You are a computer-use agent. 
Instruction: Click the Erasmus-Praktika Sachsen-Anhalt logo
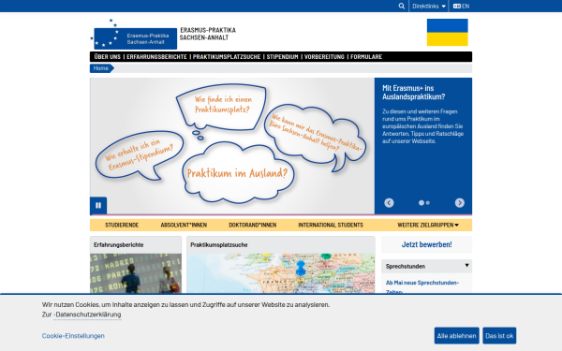133,35
